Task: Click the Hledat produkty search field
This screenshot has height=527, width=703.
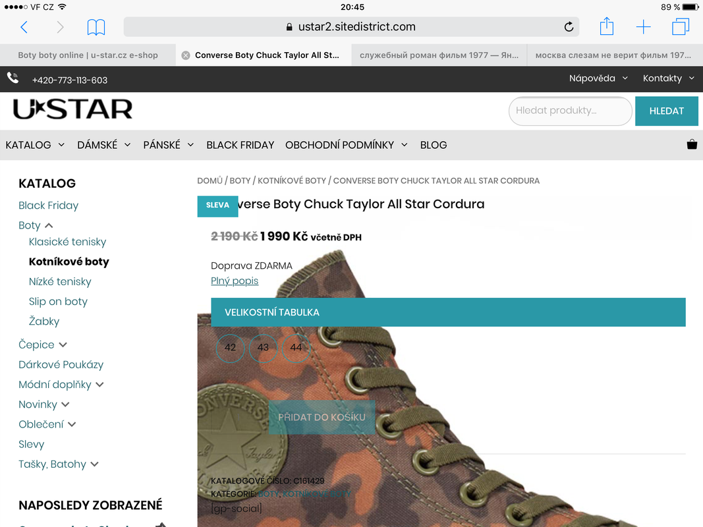Action: pyautogui.click(x=570, y=111)
